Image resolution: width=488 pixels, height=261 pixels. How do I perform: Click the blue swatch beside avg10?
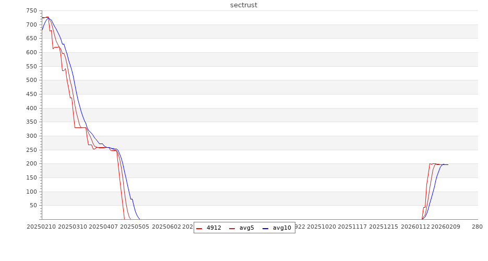coord(266,228)
